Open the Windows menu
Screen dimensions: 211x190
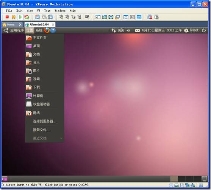click(60, 11)
